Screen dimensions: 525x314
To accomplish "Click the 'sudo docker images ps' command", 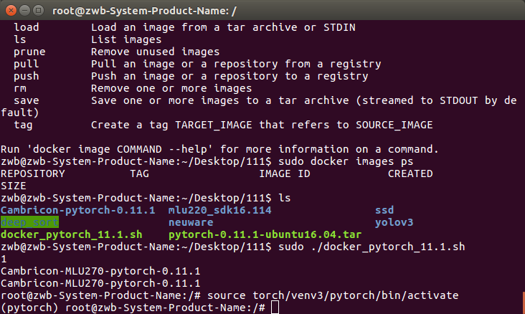I will 346,161.
